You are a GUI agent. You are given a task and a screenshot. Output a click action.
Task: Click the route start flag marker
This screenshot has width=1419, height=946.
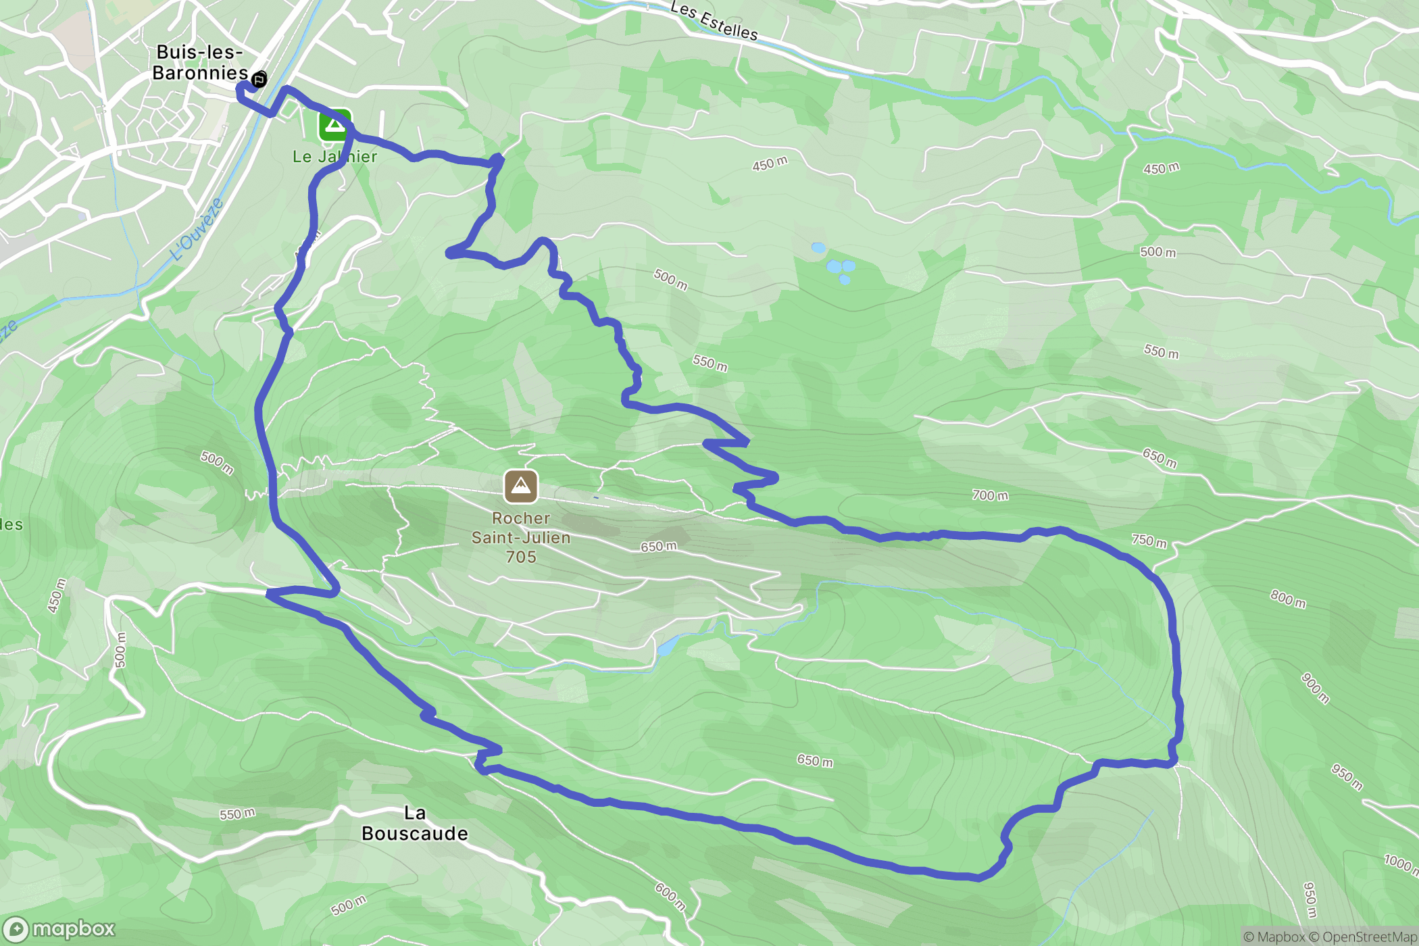(x=259, y=79)
